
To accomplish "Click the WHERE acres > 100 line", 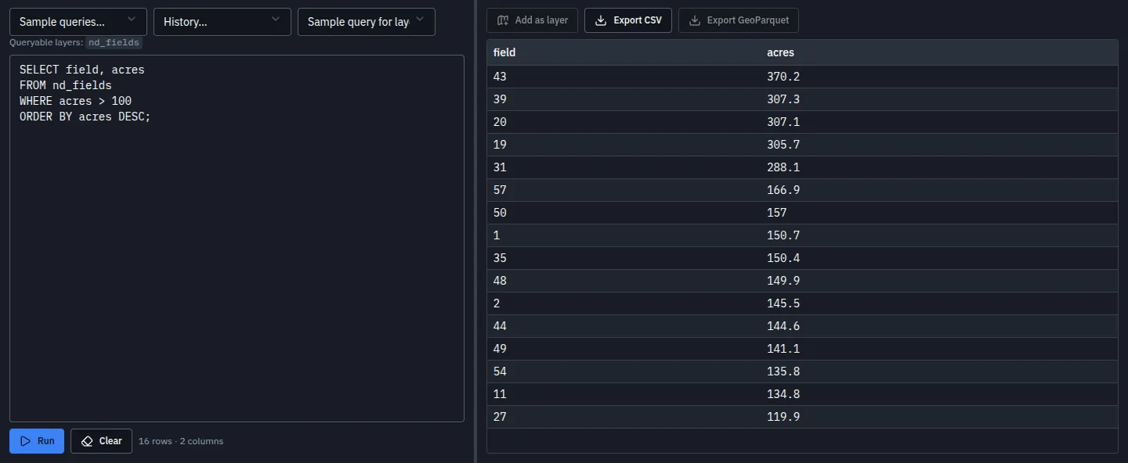I will tap(75, 101).
